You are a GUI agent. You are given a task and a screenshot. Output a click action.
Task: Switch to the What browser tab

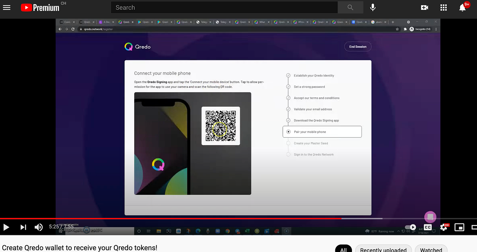(x=262, y=22)
